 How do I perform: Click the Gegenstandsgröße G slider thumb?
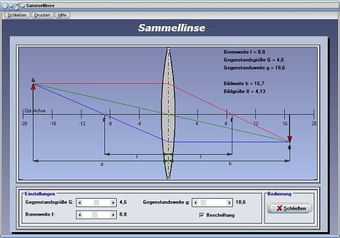pyautogui.click(x=96, y=203)
